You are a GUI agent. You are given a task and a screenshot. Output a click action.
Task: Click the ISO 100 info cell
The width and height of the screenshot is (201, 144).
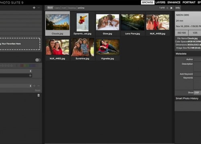[182, 33]
